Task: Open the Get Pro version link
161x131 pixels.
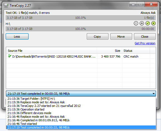Action: pyautogui.click(x=145, y=43)
